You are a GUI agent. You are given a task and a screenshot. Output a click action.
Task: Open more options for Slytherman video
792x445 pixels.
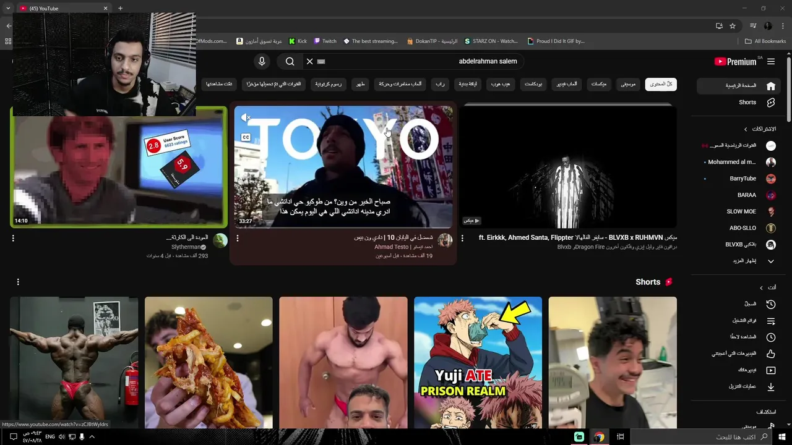(13, 238)
